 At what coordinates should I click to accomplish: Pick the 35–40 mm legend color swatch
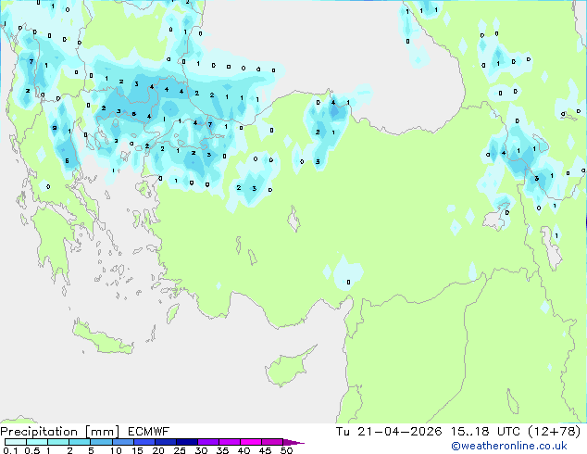(230, 442)
